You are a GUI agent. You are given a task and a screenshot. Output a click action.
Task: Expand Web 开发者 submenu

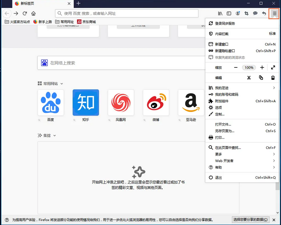pos(242,161)
